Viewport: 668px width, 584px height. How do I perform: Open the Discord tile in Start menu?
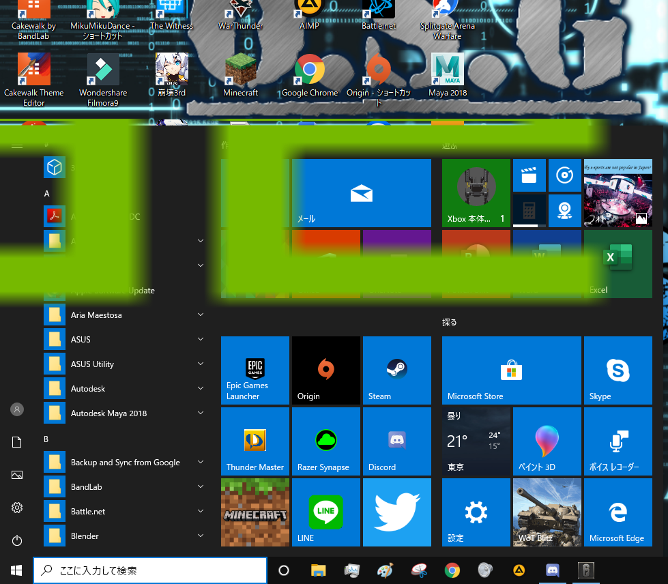pos(396,441)
